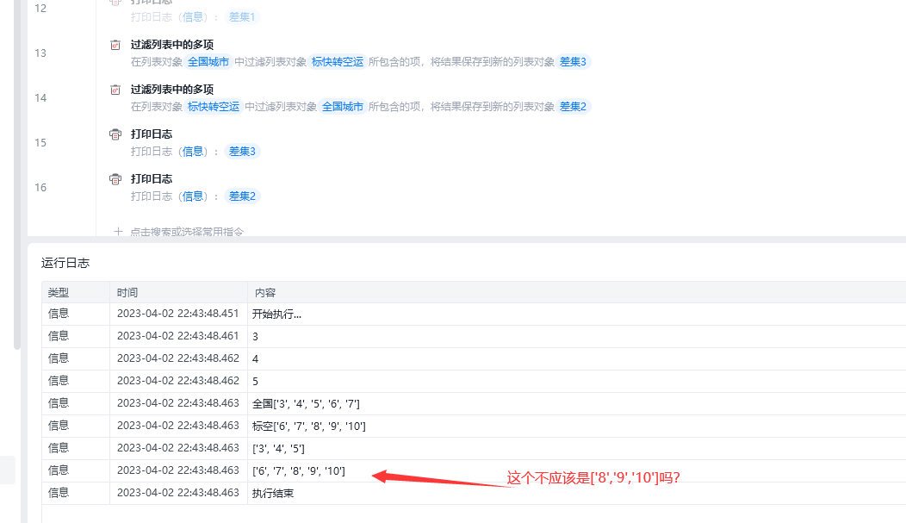Select the 标快转空运 variable tag in step 14
Screen dimensions: 906x523
[x=214, y=106]
